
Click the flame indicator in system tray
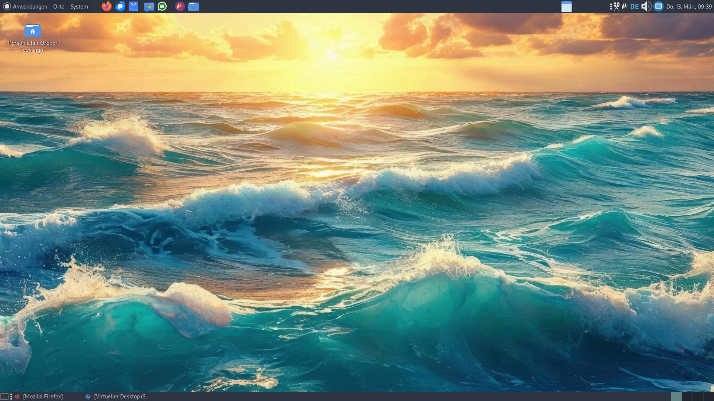tap(625, 6)
